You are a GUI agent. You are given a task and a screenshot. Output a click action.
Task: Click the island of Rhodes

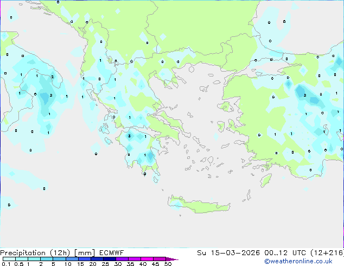(x=265, y=180)
